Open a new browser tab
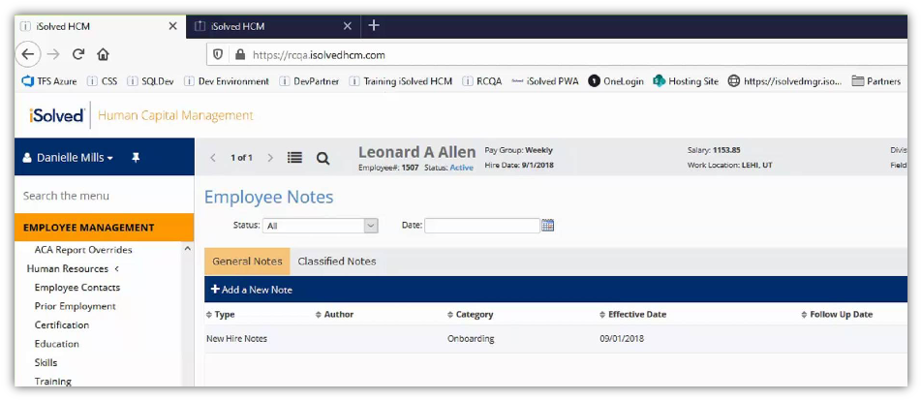The image size is (922, 401). coord(374,26)
